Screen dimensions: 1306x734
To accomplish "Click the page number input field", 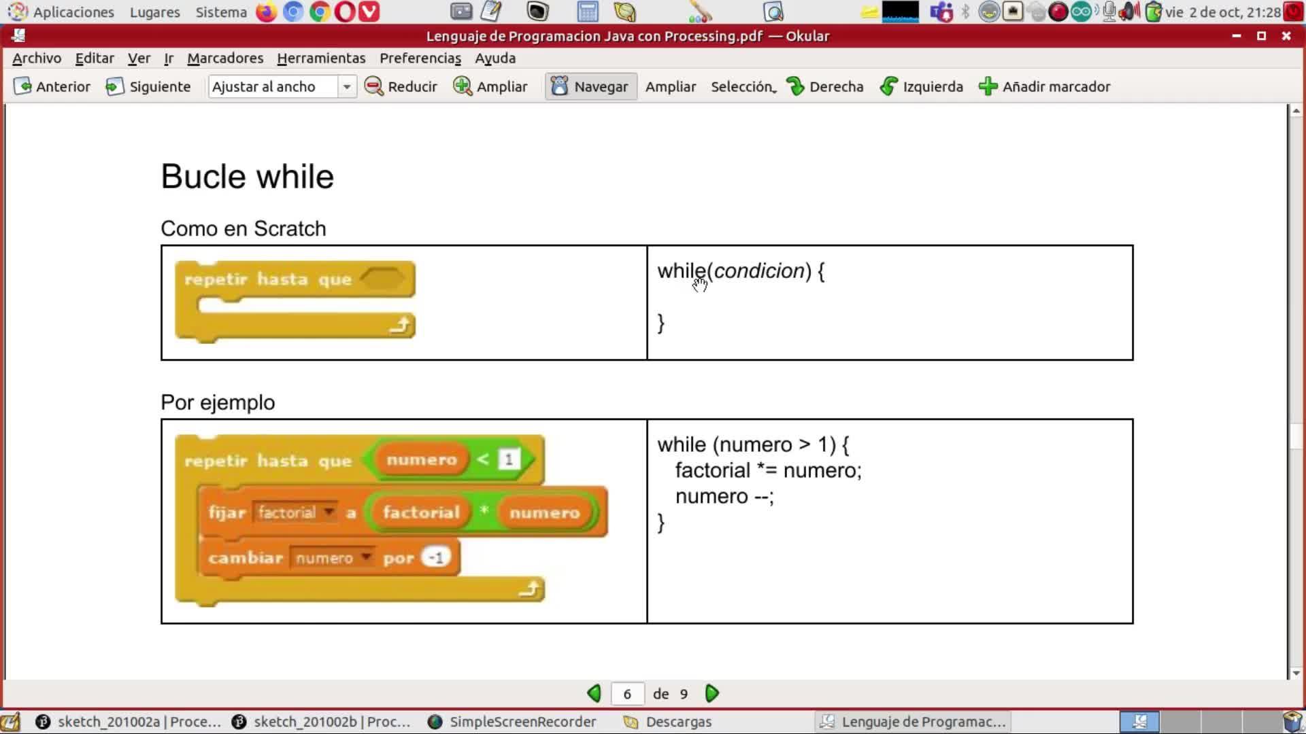I will [x=627, y=693].
